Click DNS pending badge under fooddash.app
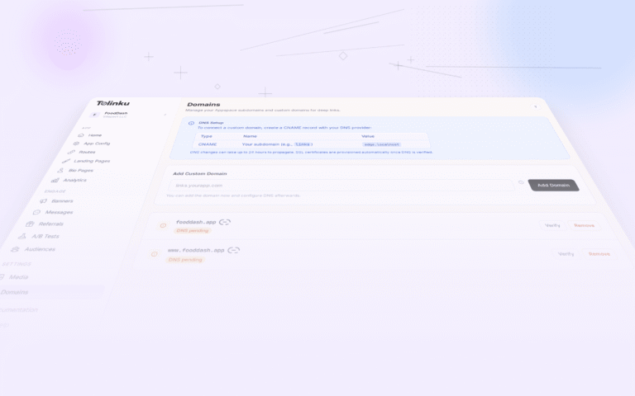The height and width of the screenshot is (396, 635). (193, 231)
